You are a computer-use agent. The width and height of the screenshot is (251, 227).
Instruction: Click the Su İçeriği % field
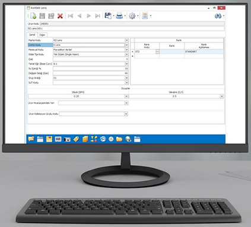(91, 69)
